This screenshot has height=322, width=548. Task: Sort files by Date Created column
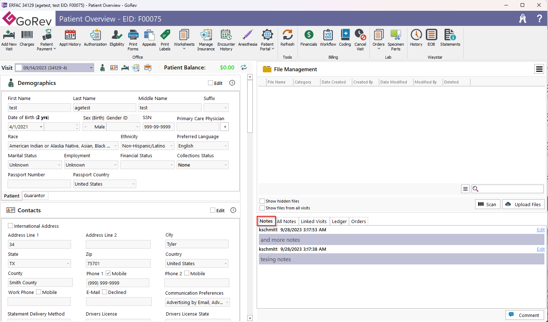click(x=333, y=82)
